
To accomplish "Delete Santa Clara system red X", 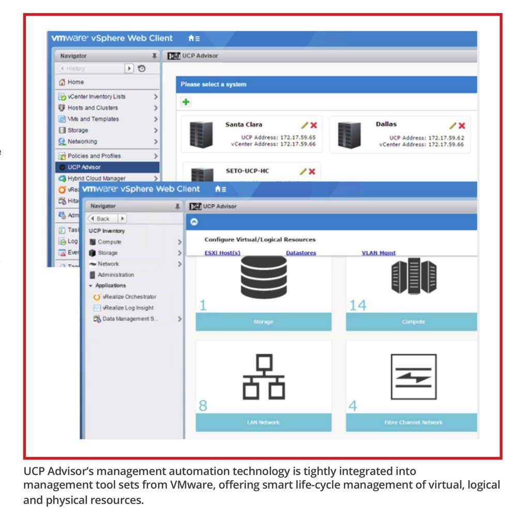I will [x=314, y=125].
